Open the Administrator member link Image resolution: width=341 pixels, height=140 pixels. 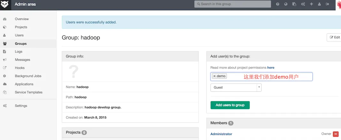221,134
